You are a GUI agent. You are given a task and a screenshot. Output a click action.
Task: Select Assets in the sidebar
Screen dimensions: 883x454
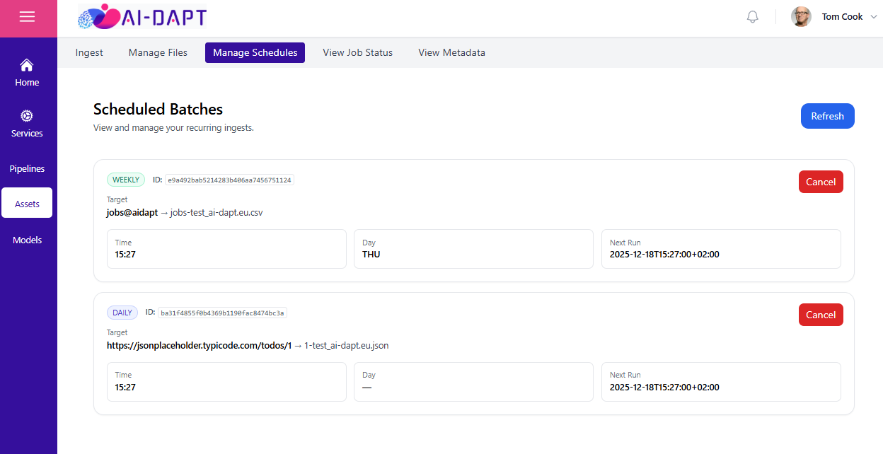click(27, 204)
